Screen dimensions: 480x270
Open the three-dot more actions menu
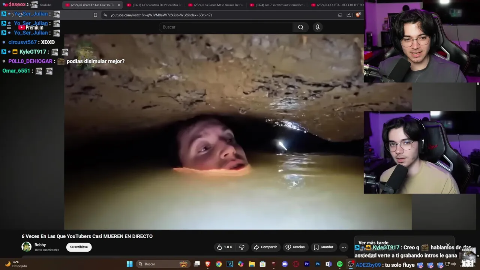coord(343,247)
